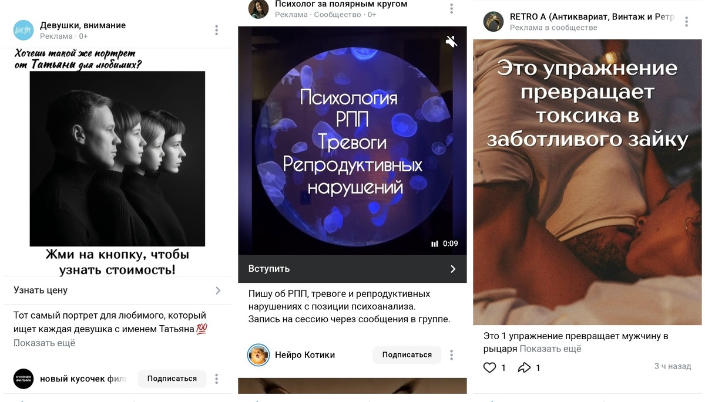The image size is (705, 402).
Task: Expand Показать ещё under RETRO A caption
Action: point(550,349)
